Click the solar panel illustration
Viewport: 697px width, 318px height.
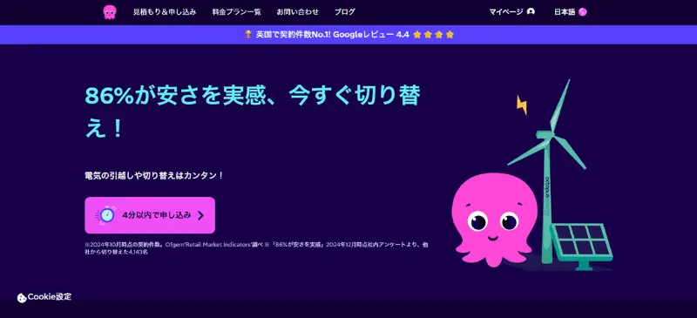tap(582, 246)
